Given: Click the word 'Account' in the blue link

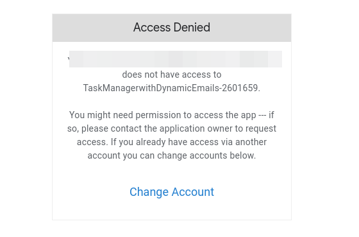Looking at the screenshot, I should pos(193,192).
